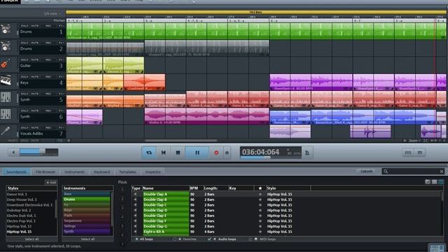Toggle the metronome icon beside the time display

[x=307, y=153]
